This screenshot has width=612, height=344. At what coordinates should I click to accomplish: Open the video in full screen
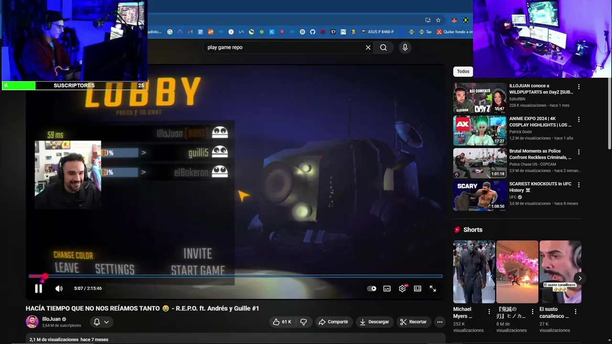click(433, 289)
